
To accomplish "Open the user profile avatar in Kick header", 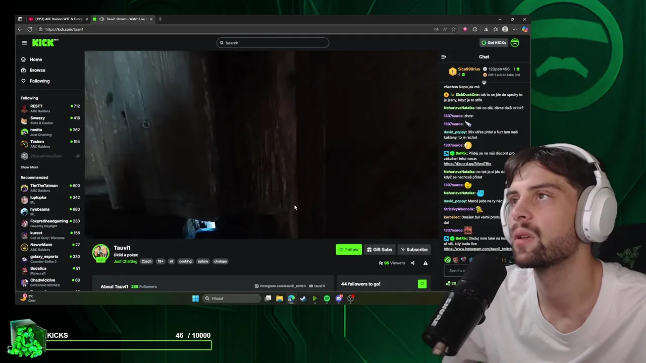I will click(x=515, y=43).
